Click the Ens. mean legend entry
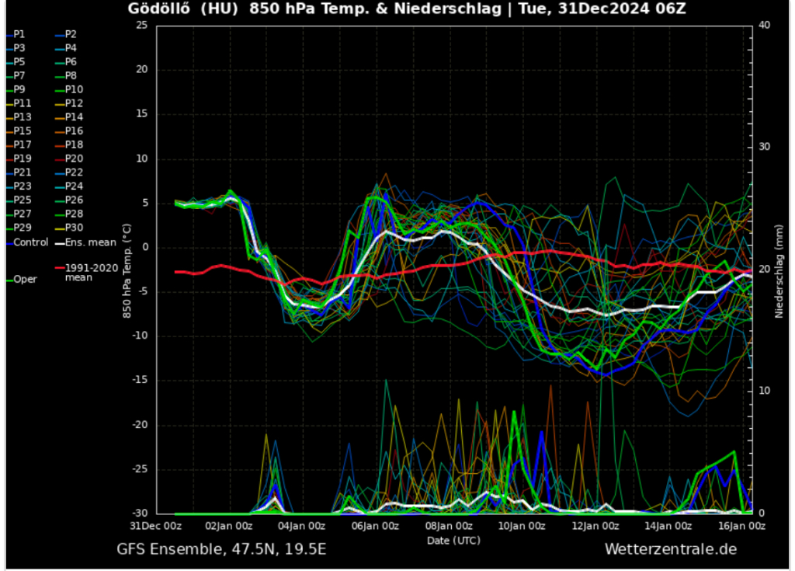 [90, 242]
